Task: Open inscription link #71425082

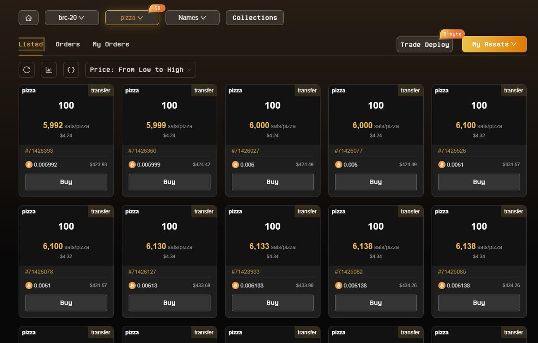Action: 348,272
